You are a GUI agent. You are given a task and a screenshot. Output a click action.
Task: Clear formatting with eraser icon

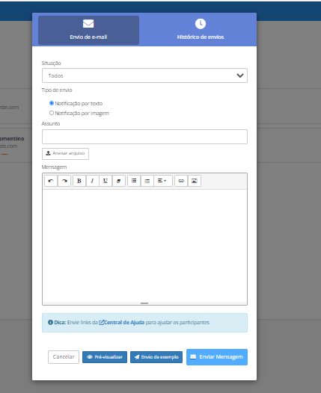coord(119,181)
